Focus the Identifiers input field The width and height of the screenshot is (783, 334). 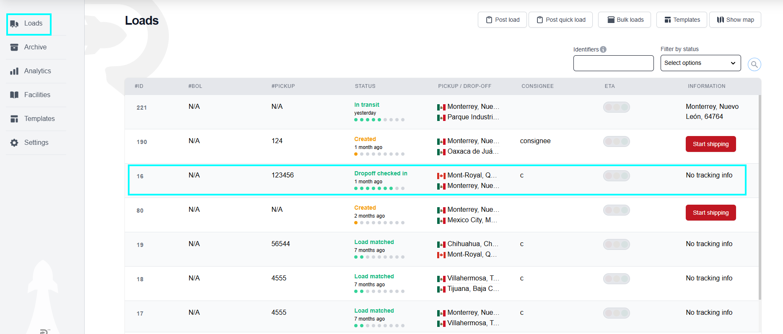pos(614,63)
